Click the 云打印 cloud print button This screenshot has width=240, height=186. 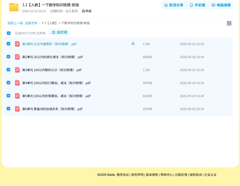point(59,32)
